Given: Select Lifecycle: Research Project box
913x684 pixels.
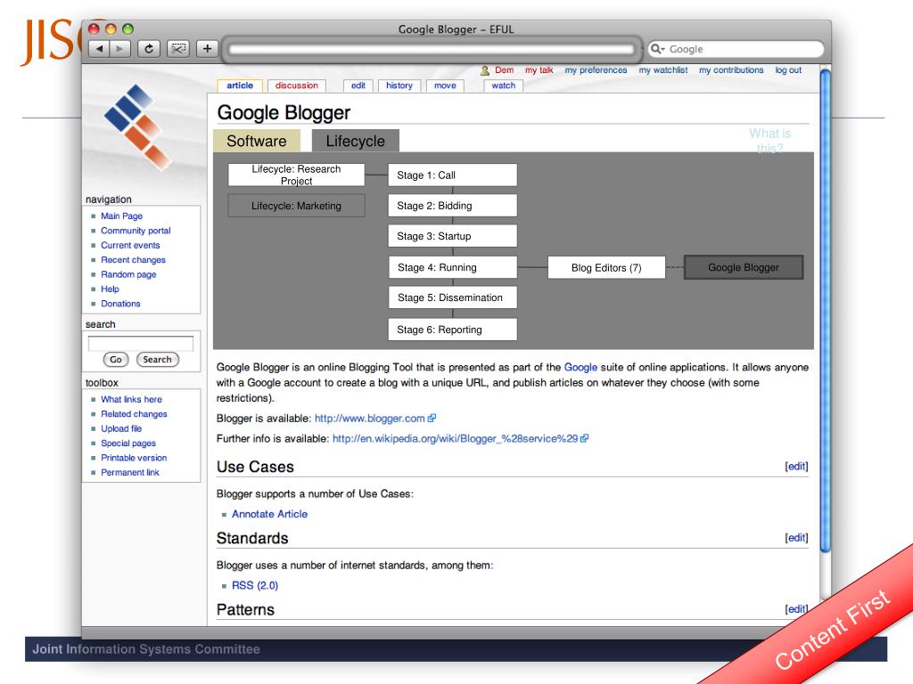Looking at the screenshot, I should 296,175.
